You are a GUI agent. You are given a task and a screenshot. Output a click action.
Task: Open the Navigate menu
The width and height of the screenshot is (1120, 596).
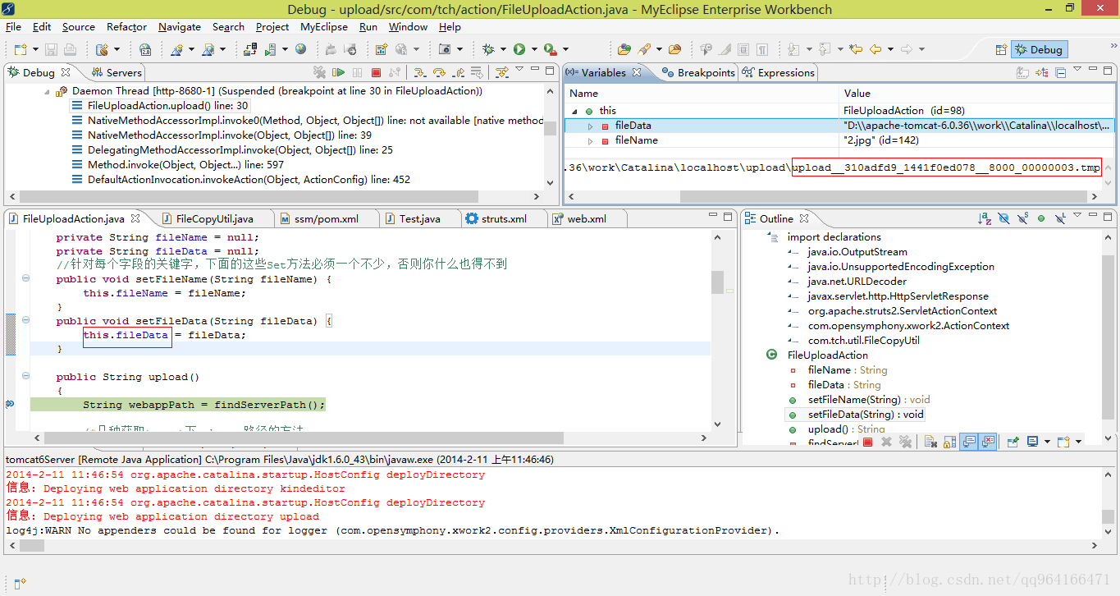pos(180,26)
